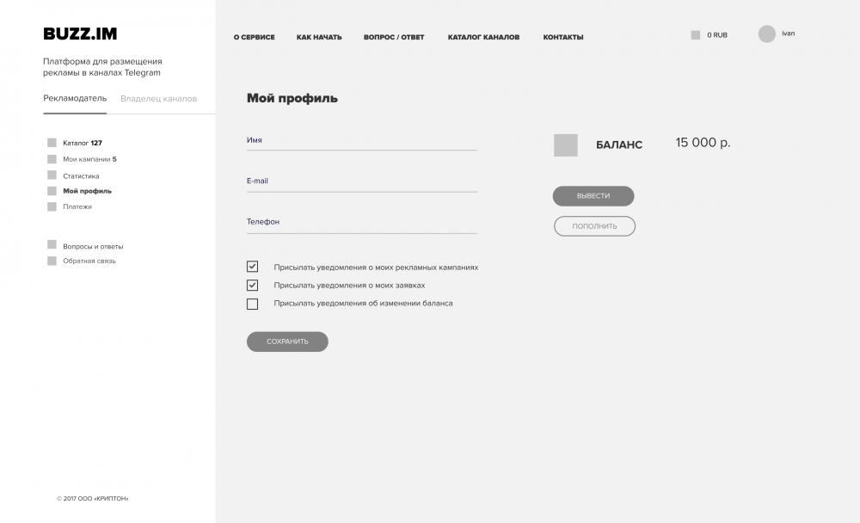
Task: Enable balance change notifications checkbox
Action: 252,304
